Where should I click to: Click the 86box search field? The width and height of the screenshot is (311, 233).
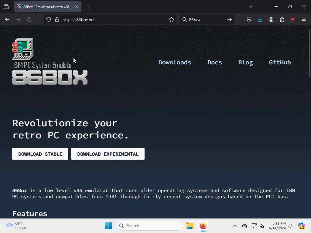point(206,20)
